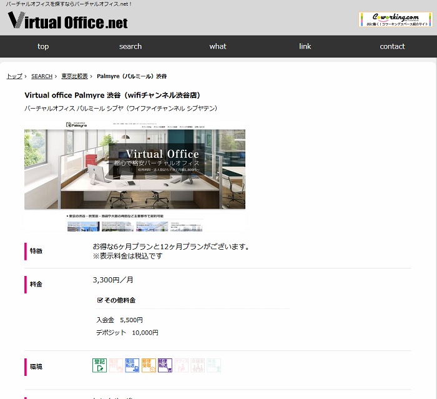Click the faded 電話代行 phone answering icon
This screenshot has height=399, width=437.
click(x=116, y=366)
